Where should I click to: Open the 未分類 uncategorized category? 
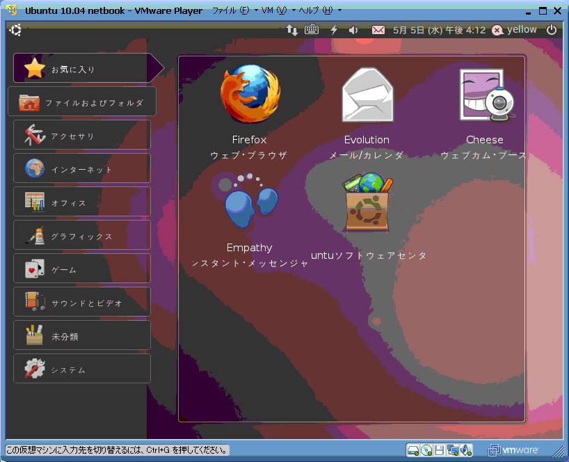point(82,335)
